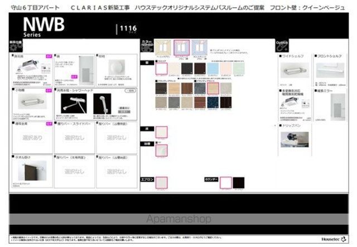The height and width of the screenshot is (247, 357).
Task: Click the Housetec logo
Action: [334, 239]
